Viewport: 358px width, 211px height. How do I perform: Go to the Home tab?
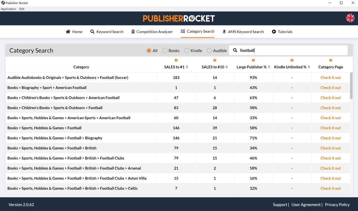coord(74,32)
